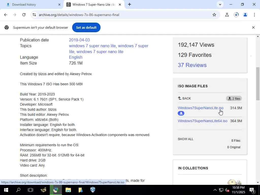This screenshot has height=195, width=260.
Task: Open a new tab with plus button
Action: (129, 5)
